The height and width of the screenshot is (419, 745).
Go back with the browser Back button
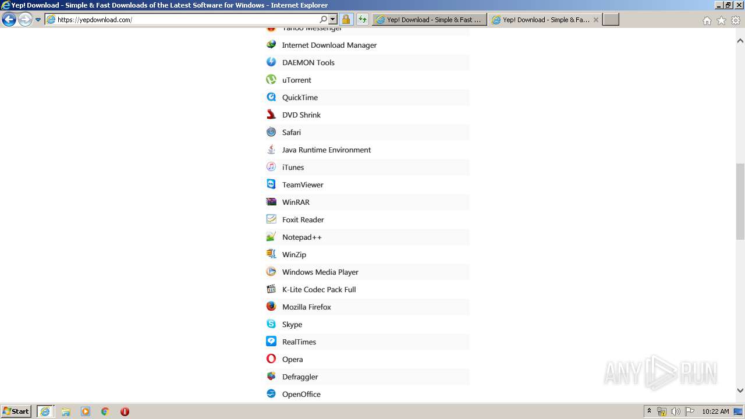(x=9, y=19)
